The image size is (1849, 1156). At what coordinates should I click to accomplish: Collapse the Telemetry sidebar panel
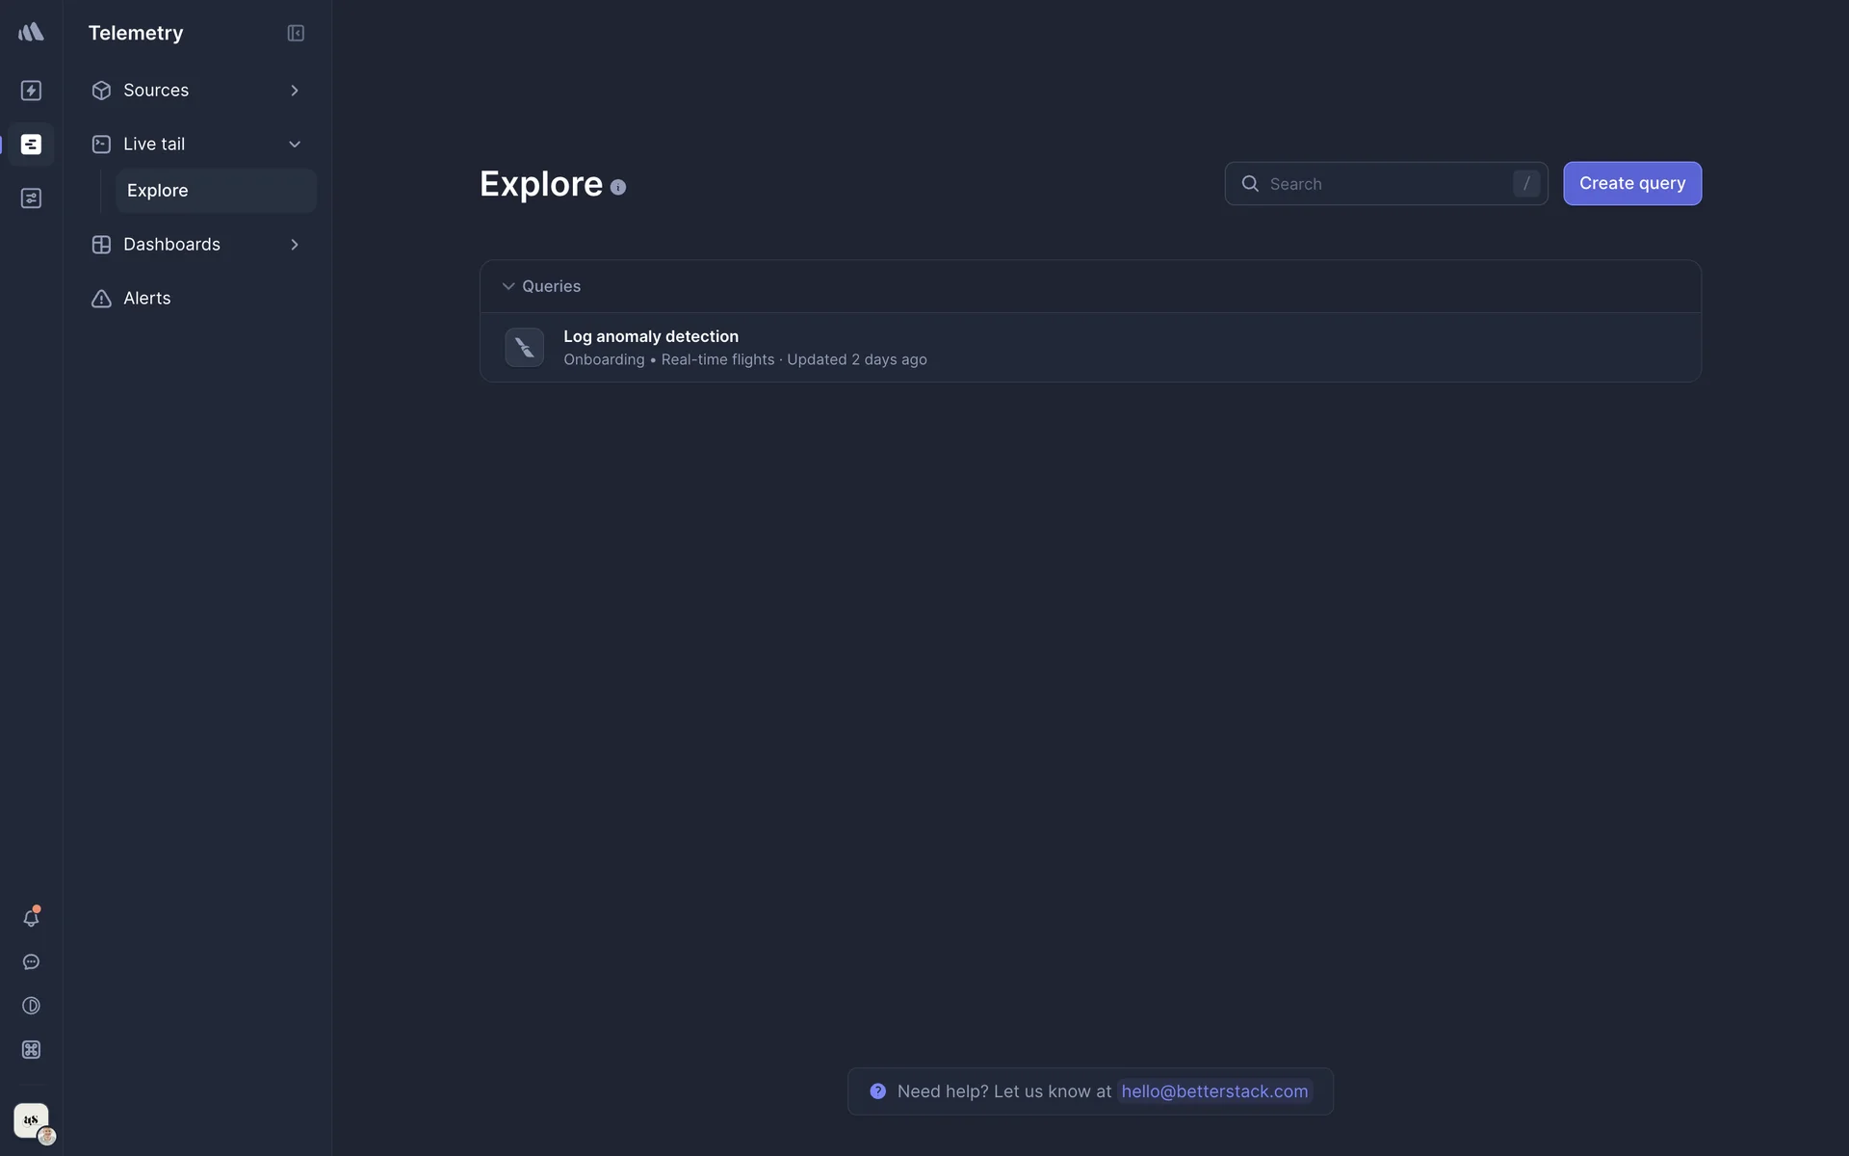[296, 34]
